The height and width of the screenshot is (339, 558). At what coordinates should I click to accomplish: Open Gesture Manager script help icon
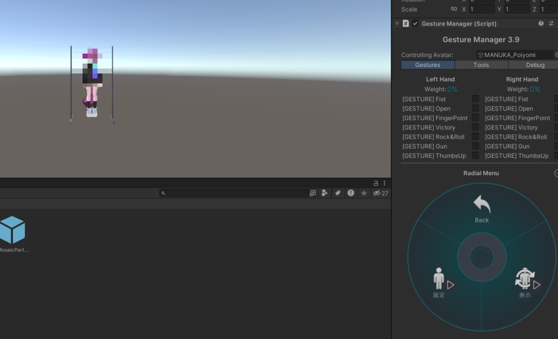coord(541,23)
